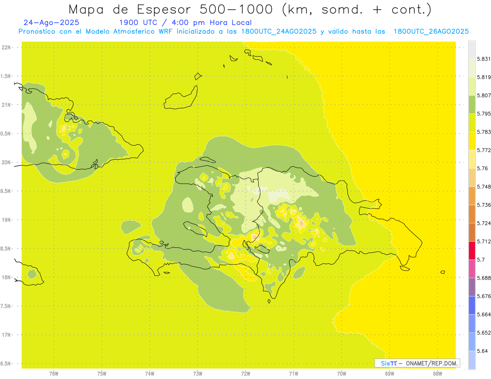The width and height of the screenshot is (491, 379).
Task: Click the '1900 UTC / 4:00 pm Hora Local' text
Action: click(x=185, y=23)
